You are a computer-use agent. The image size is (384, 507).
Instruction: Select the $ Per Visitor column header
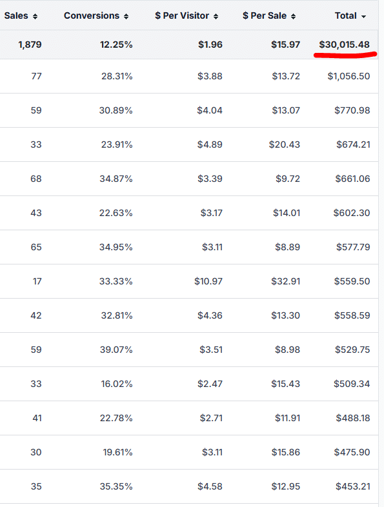(182, 15)
